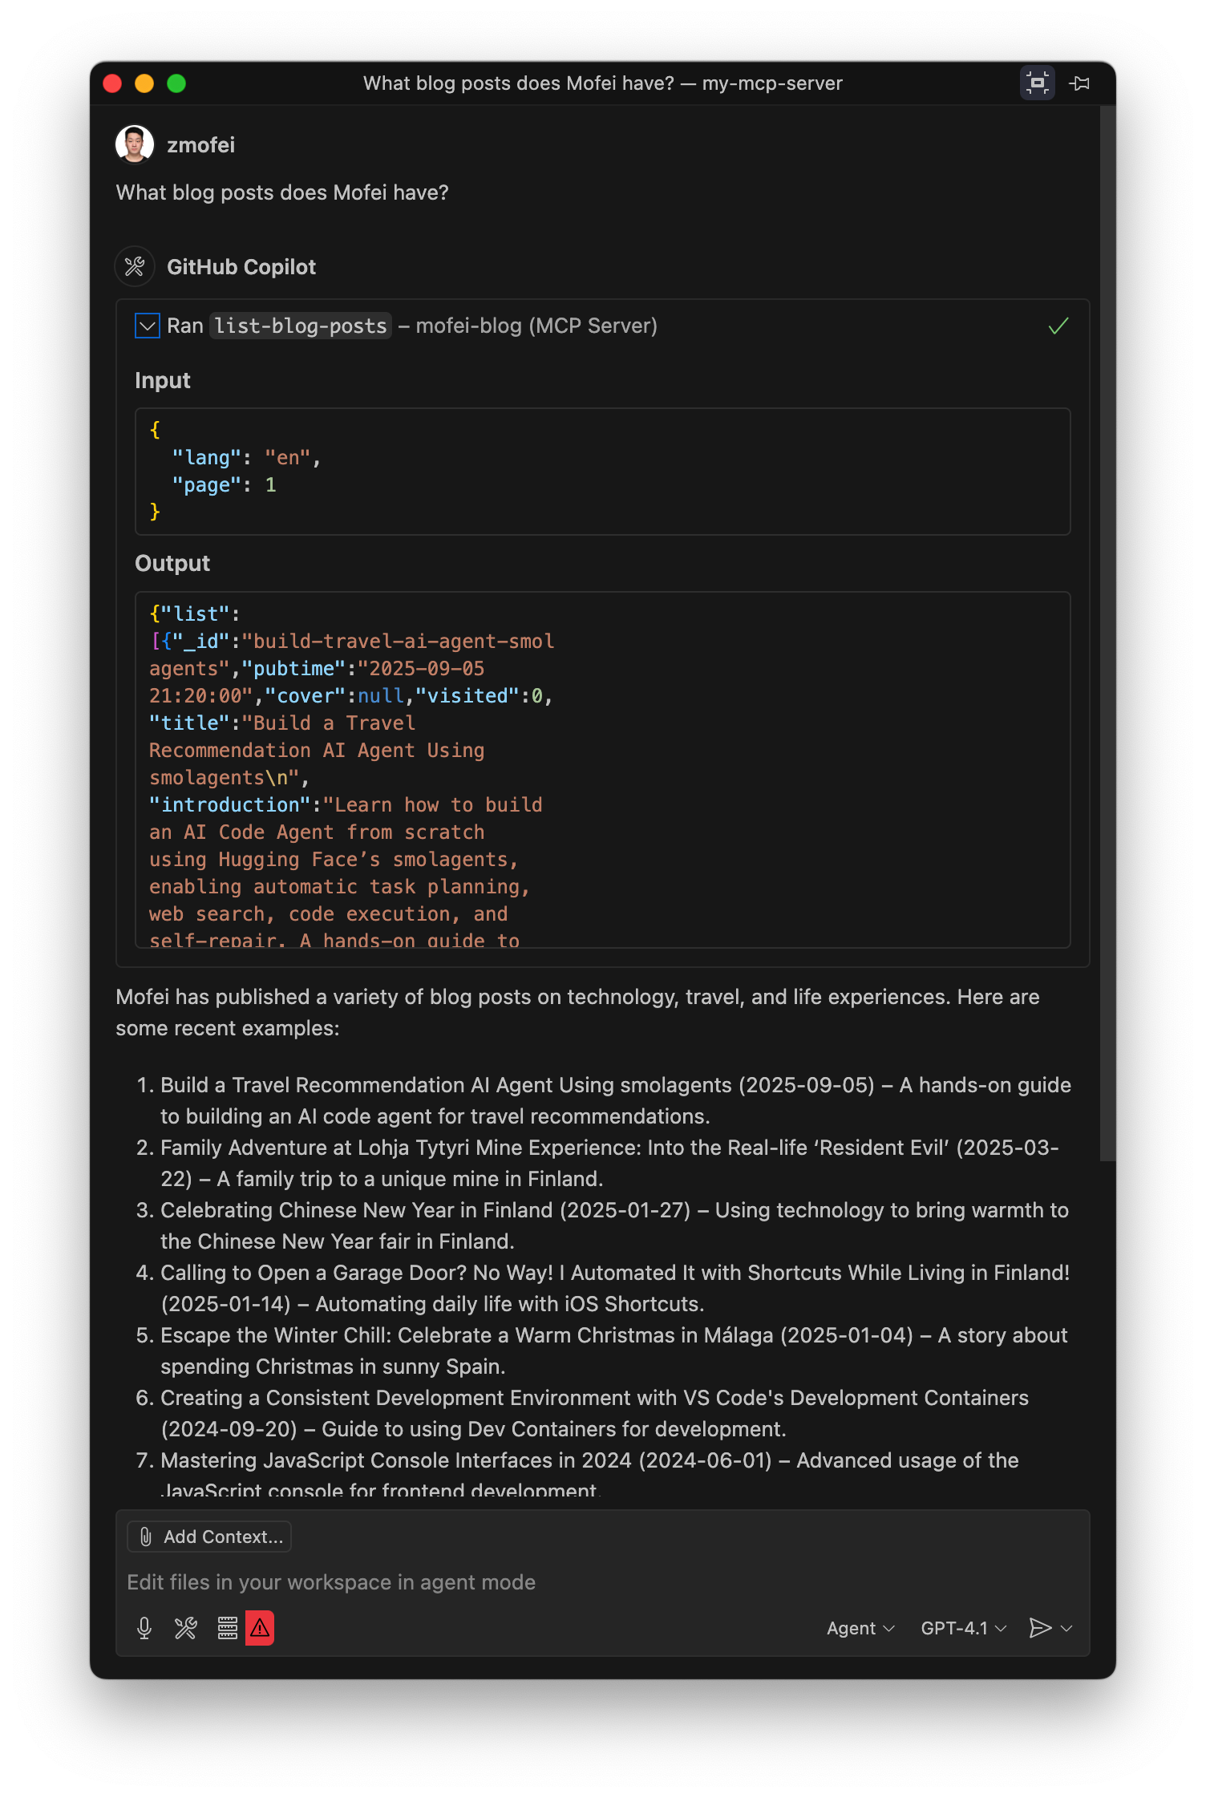Expand the send options chevron
The width and height of the screenshot is (1206, 1798).
(1066, 1628)
